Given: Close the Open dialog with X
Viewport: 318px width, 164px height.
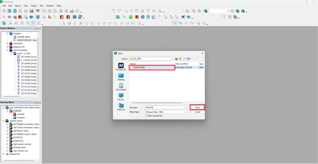Looking at the screenshot, I should click(202, 53).
